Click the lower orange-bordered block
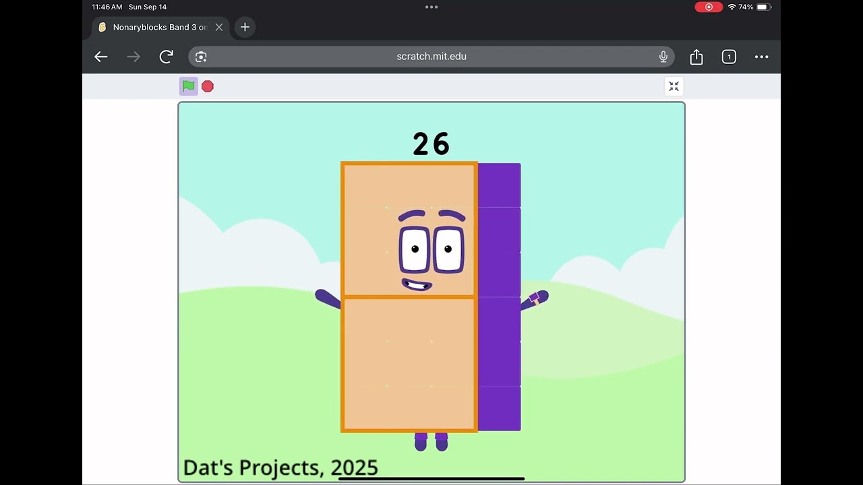The image size is (863, 485). tap(409, 364)
